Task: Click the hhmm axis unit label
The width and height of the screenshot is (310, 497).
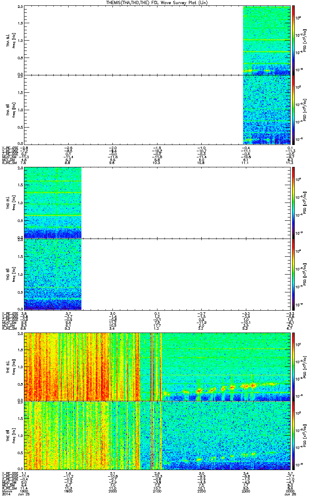Action: point(6,491)
